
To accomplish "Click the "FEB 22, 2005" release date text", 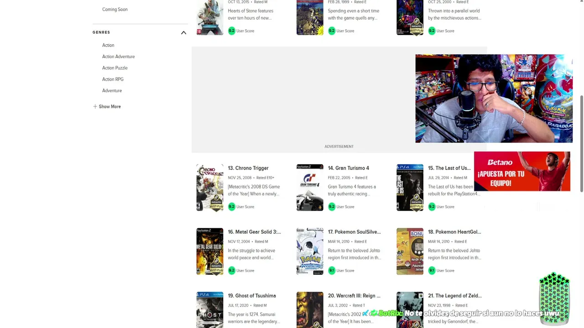I will pos(339,178).
